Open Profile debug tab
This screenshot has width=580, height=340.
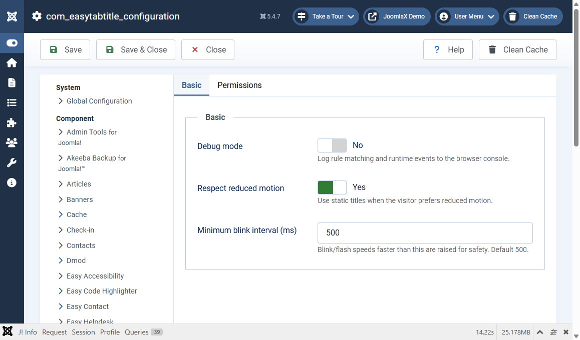click(110, 332)
